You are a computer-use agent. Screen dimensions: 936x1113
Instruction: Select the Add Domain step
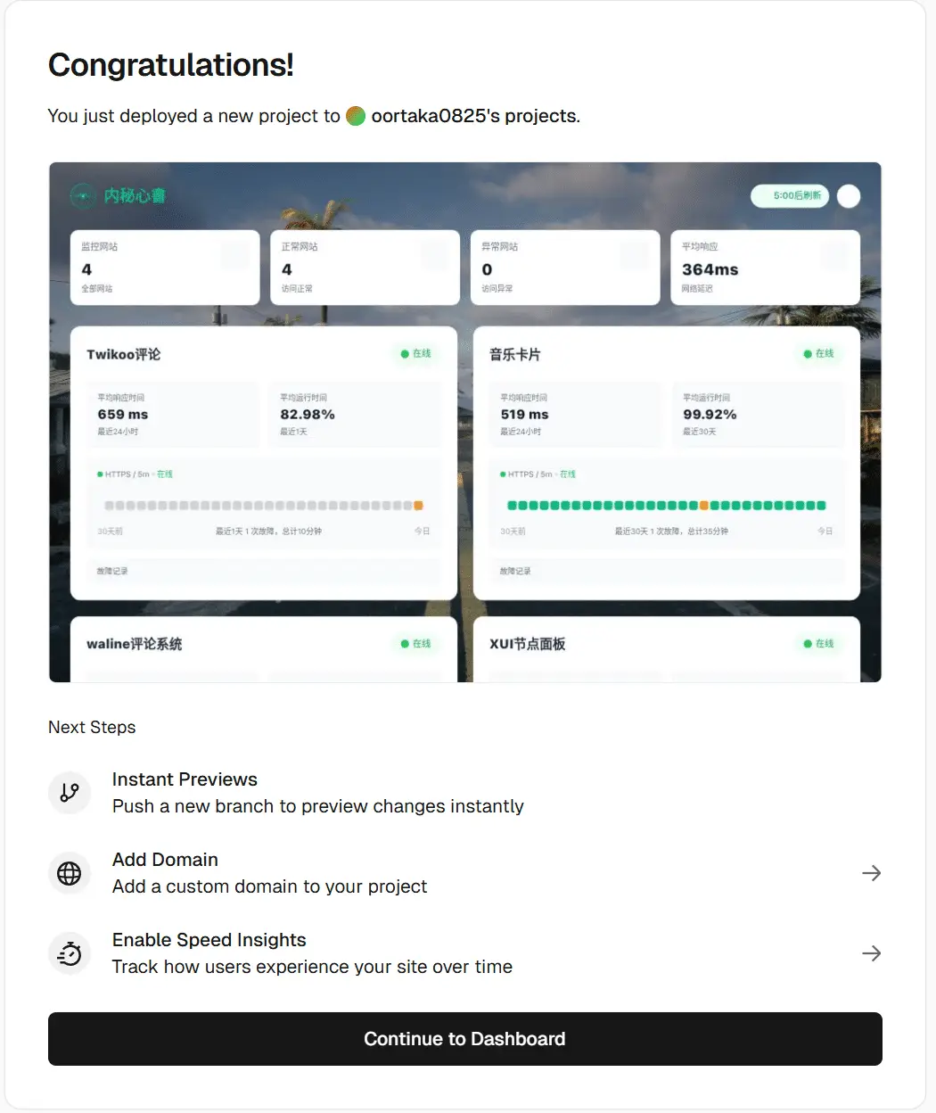(465, 873)
